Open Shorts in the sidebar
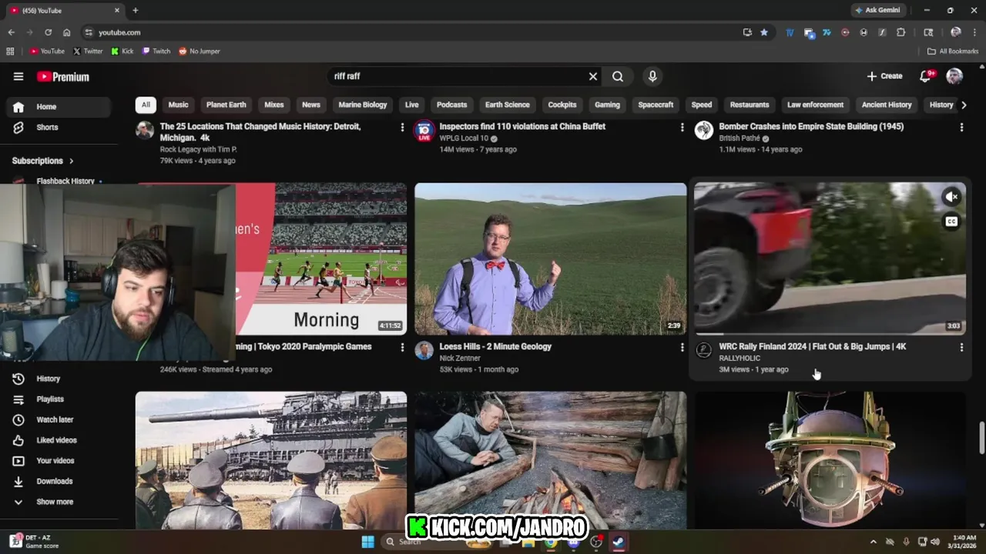The image size is (986, 554). click(x=60, y=127)
